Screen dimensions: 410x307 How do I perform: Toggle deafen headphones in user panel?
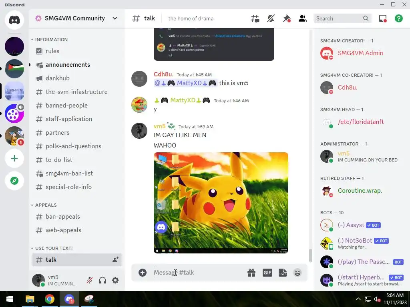point(102,280)
